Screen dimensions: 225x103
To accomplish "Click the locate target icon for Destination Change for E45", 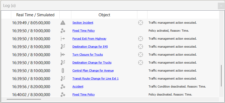I will (141, 47).
